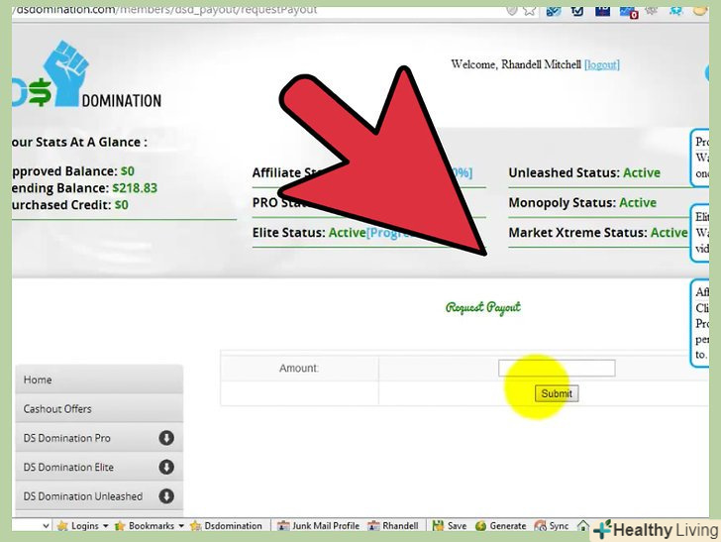The height and width of the screenshot is (542, 721).
Task: Click Generate in the bottom toolbar
Action: 501,525
